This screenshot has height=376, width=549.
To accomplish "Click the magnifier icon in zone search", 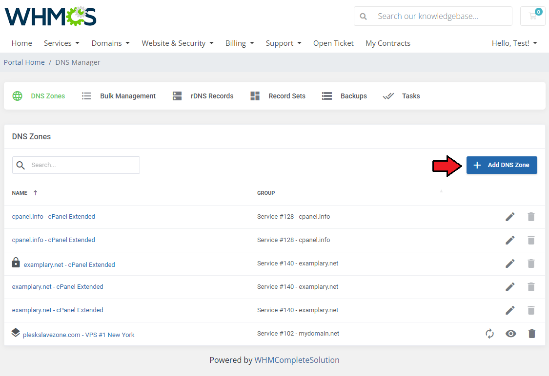I will click(20, 165).
